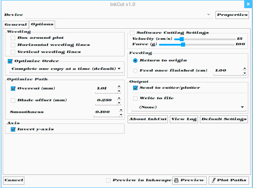Click the Overcut value field 1.01
This screenshot has height=188, width=253.
click(x=106, y=88)
